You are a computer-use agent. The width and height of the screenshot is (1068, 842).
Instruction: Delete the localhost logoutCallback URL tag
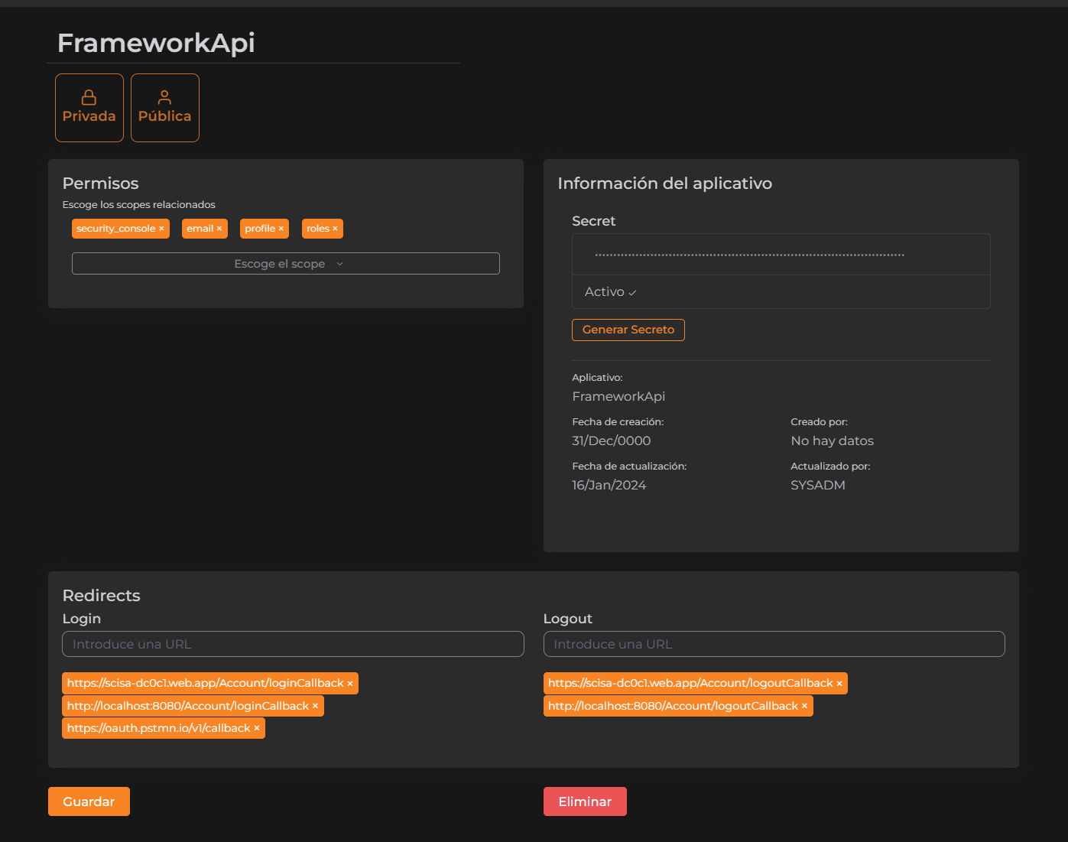tap(804, 706)
